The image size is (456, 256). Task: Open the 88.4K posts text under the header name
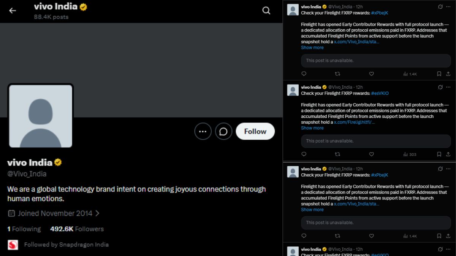pyautogui.click(x=51, y=17)
